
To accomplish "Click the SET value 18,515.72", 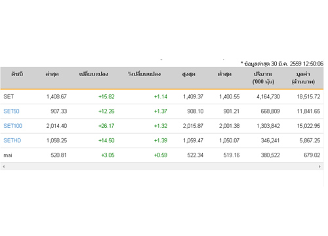I will point(308,96).
